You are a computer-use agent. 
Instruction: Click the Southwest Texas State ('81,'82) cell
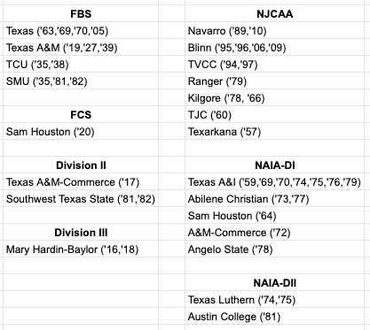(81, 199)
